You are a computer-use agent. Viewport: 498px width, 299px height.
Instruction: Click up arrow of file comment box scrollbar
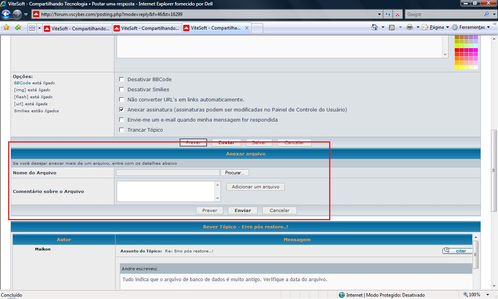[217, 184]
